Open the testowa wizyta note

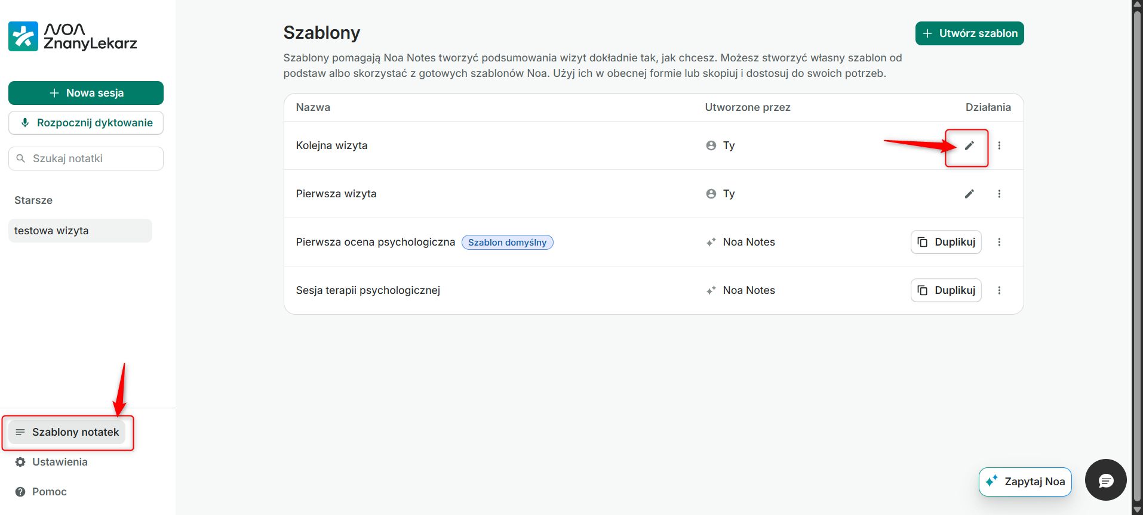point(80,231)
